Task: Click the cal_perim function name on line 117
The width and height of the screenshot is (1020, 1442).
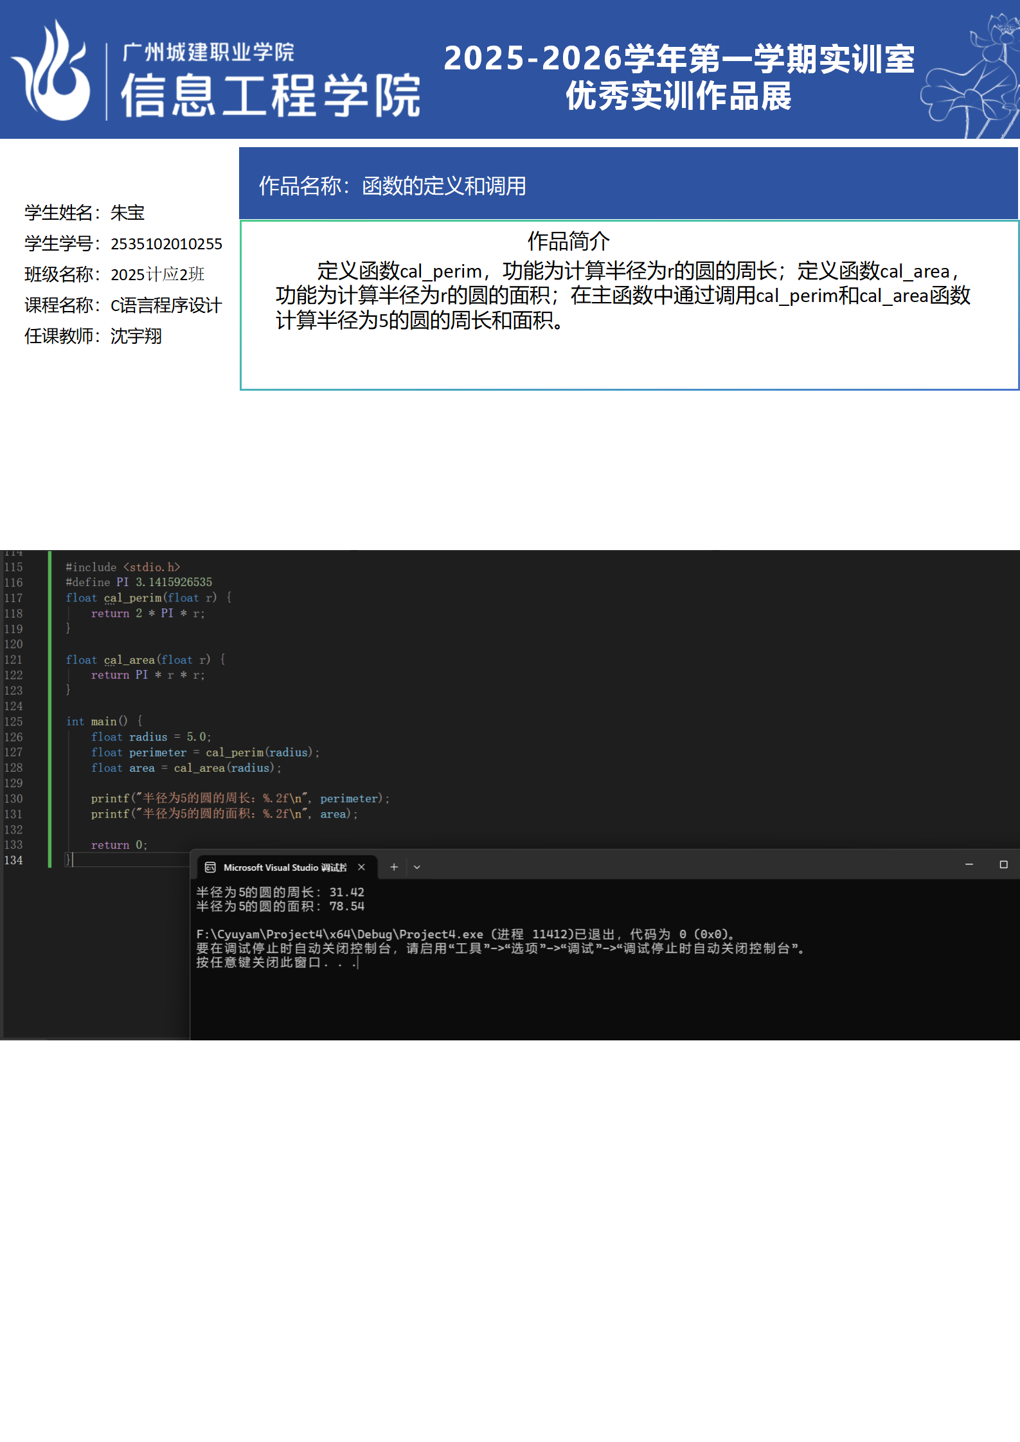Action: (x=132, y=598)
